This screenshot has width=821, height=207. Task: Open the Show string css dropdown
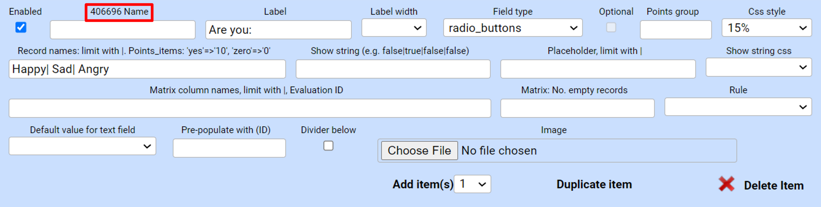pos(758,67)
